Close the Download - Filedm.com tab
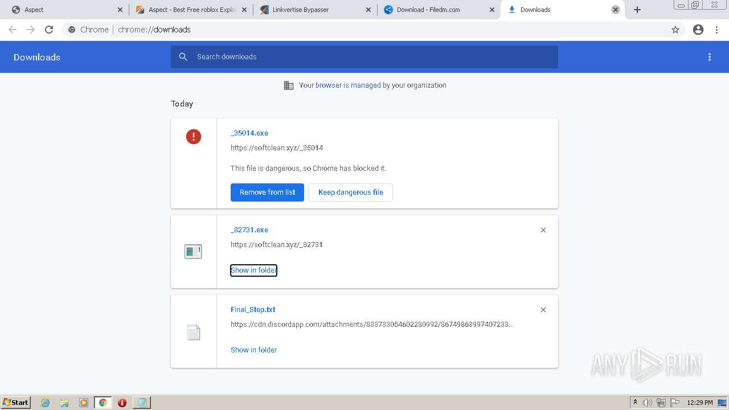 [x=492, y=10]
